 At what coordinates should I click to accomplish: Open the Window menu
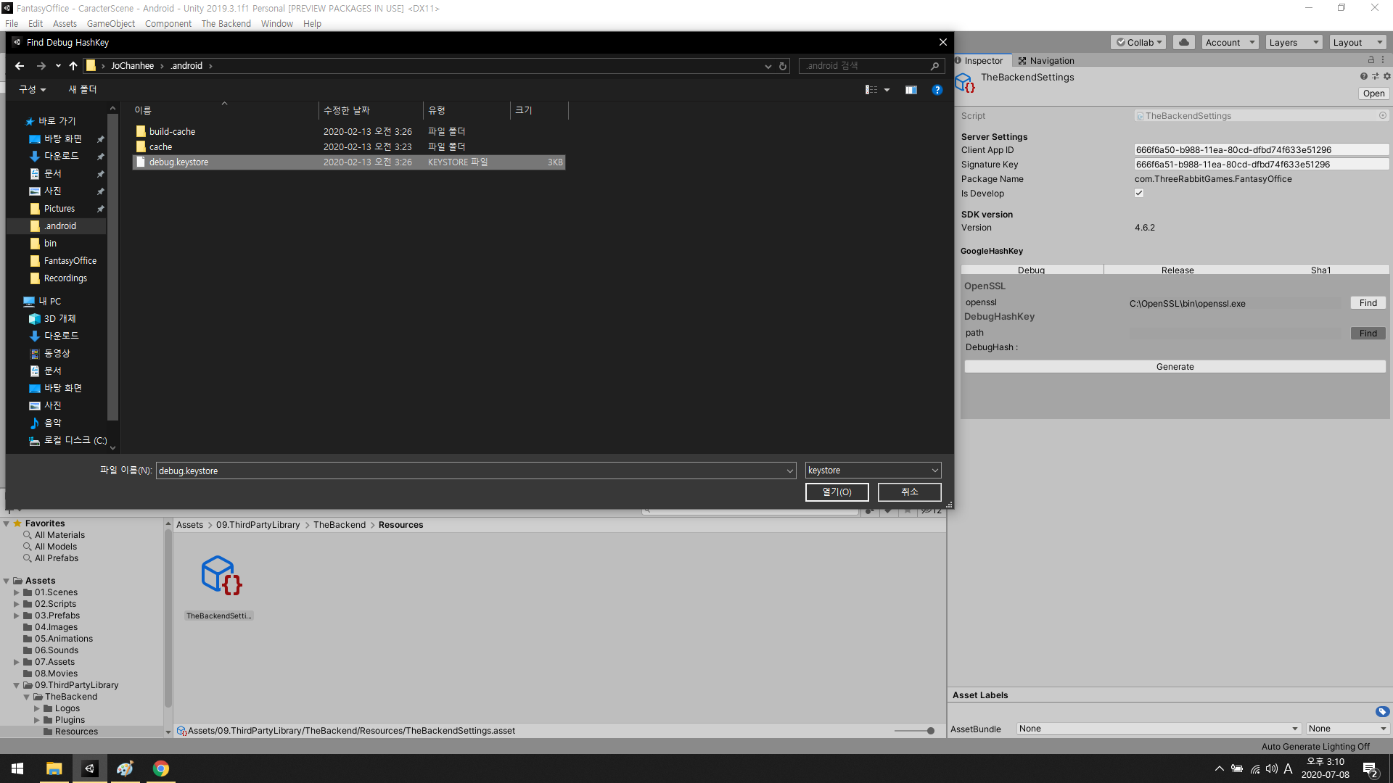click(x=276, y=24)
